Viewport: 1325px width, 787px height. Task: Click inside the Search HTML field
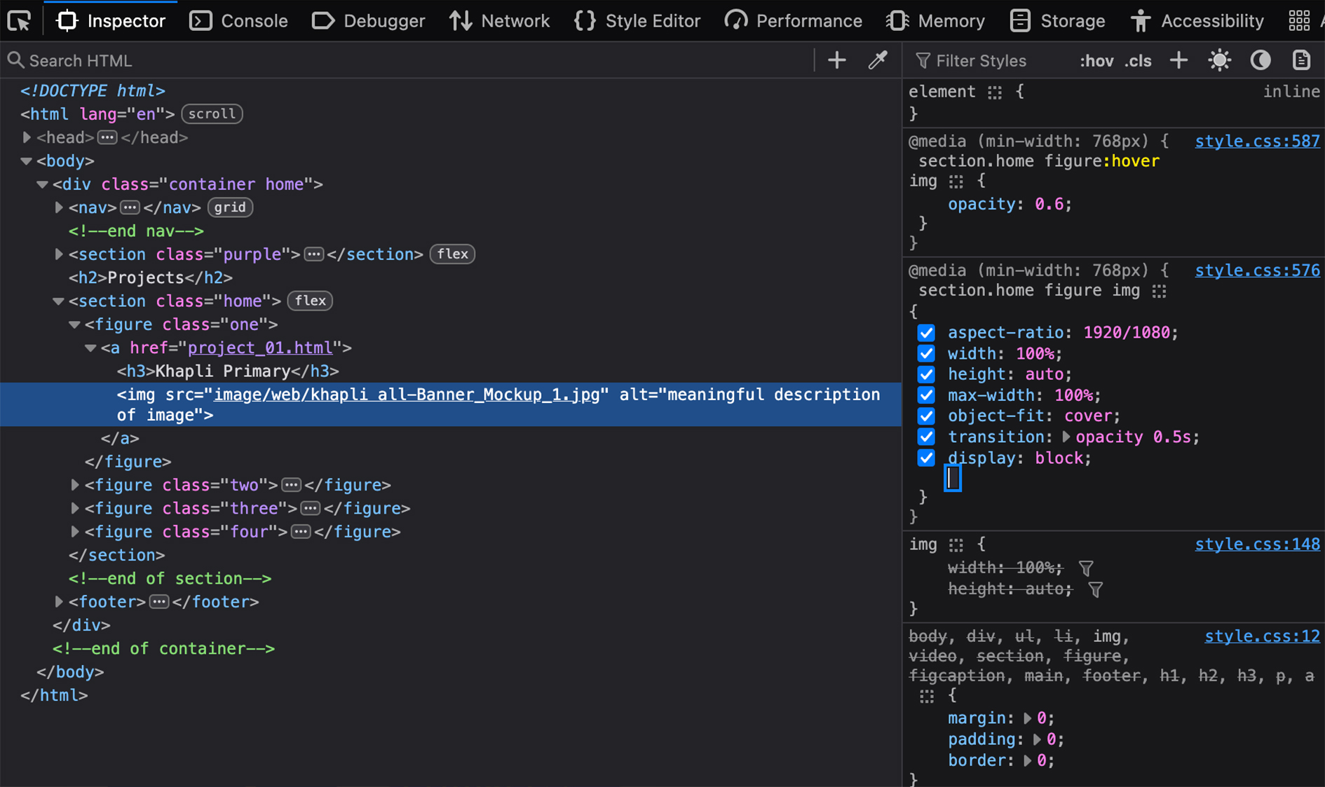pyautogui.click(x=407, y=61)
